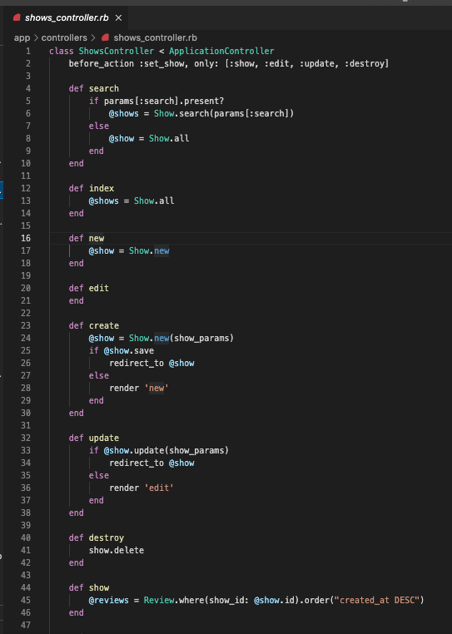Image resolution: width=452 pixels, height=634 pixels.
Task: Open the controllers breadcrumb segment
Action: (64, 37)
